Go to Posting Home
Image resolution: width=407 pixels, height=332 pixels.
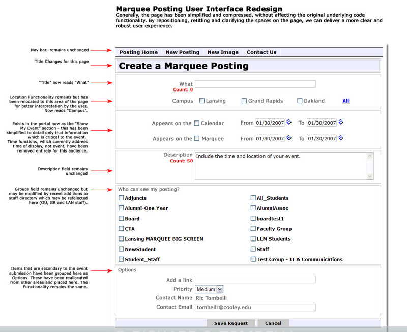138,52
